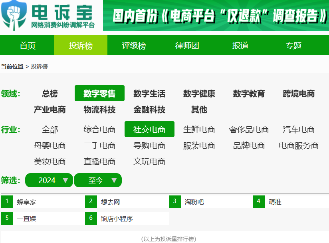The image size is (329, 243).
Task: Pick the 汽车电商 industry option
Action: click(x=299, y=129)
